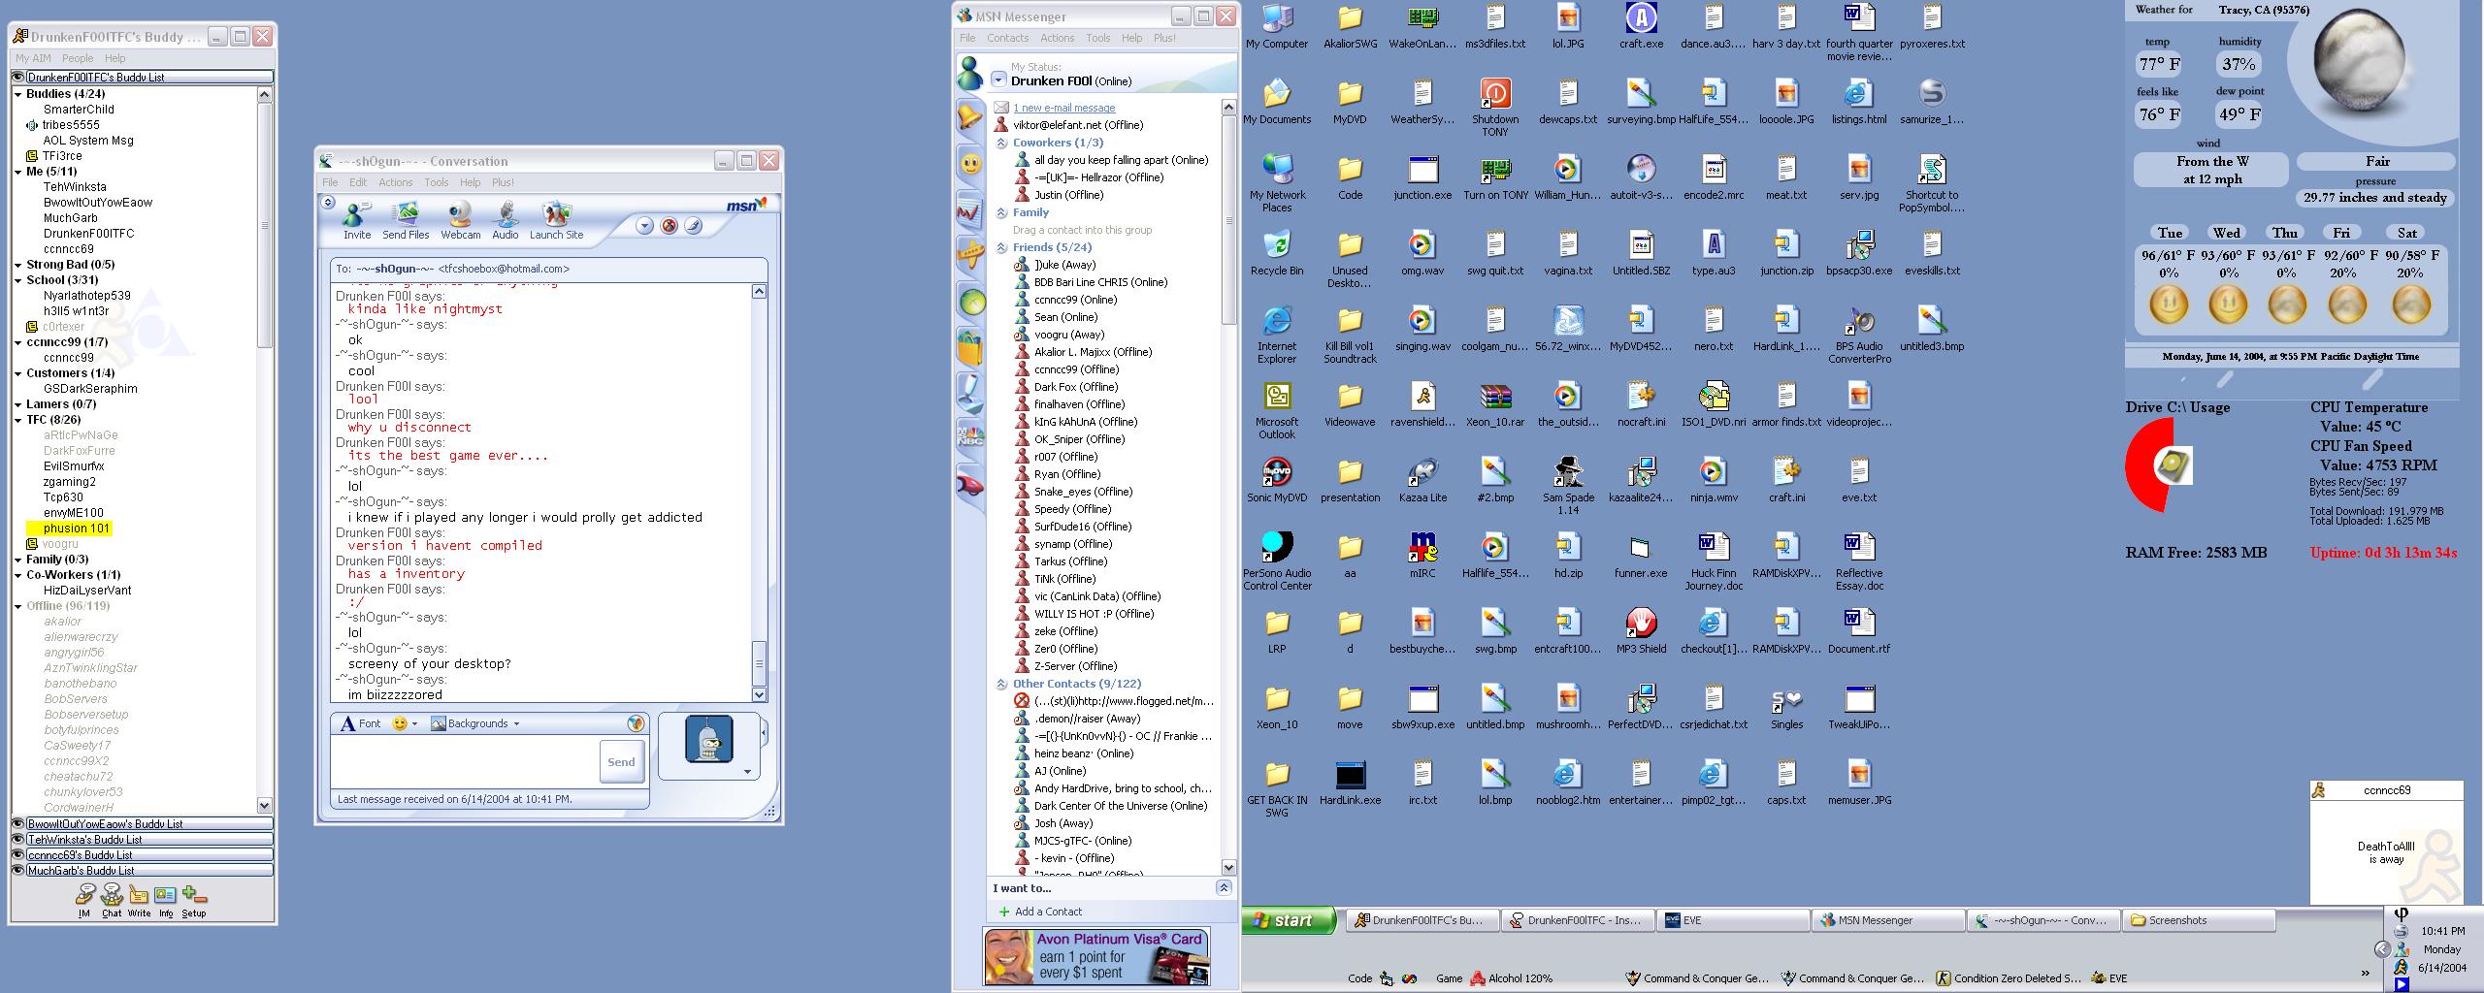Collapse the Offline (96/119) group
This screenshot has height=993, width=2484.
18,606
